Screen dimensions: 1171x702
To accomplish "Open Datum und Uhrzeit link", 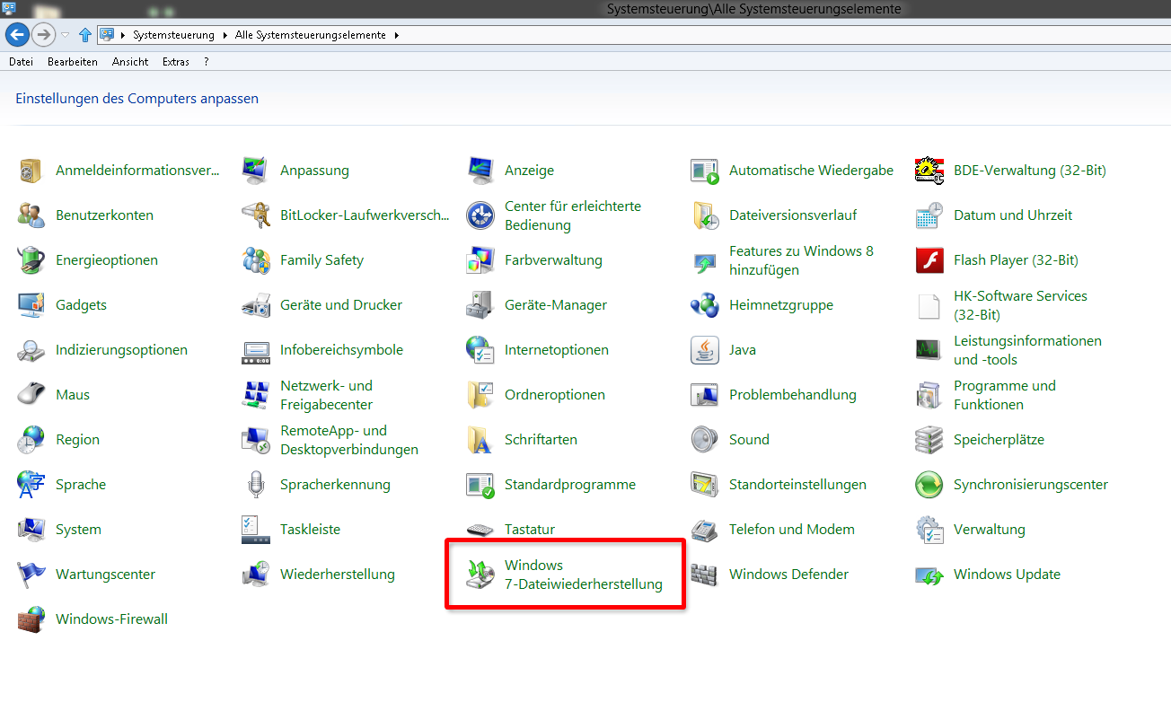I will [1013, 215].
